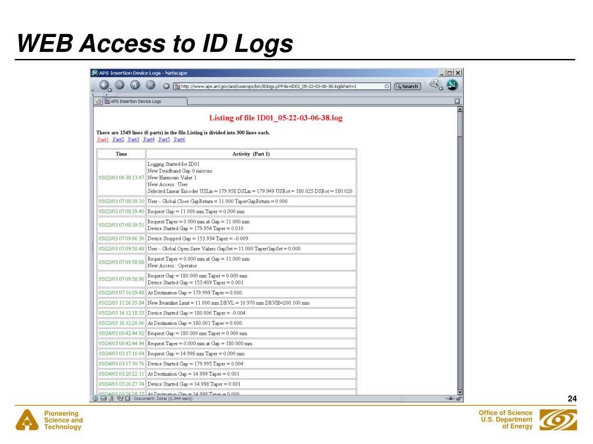Open Part3 of the log listing
The width and height of the screenshot is (593, 444).
(134, 139)
